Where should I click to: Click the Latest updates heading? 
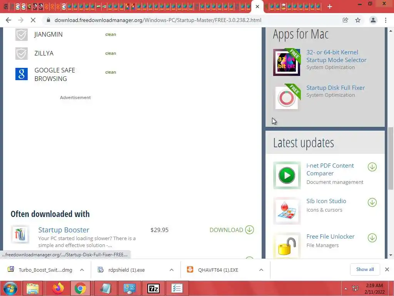pos(303,143)
